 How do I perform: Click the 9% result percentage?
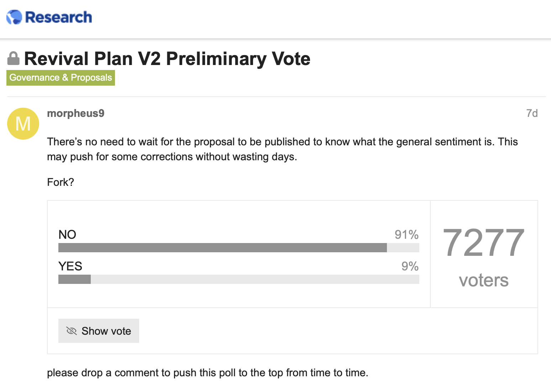[410, 266]
